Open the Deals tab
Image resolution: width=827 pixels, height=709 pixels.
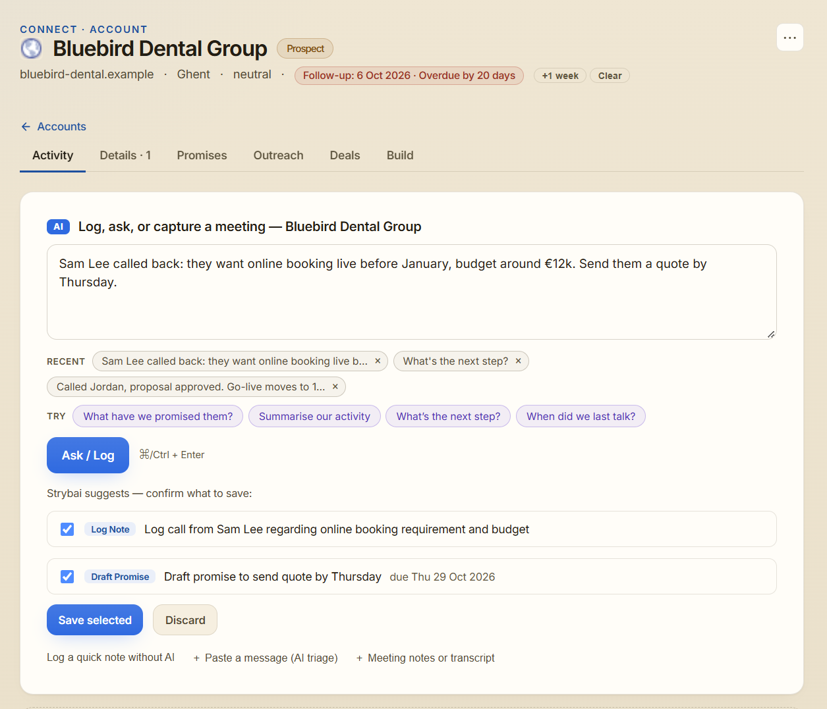(x=345, y=155)
